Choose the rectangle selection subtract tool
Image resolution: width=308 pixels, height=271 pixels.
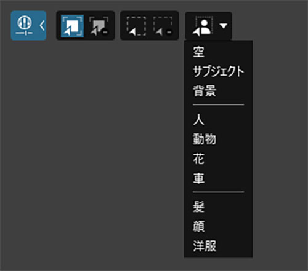pyautogui.click(x=163, y=26)
